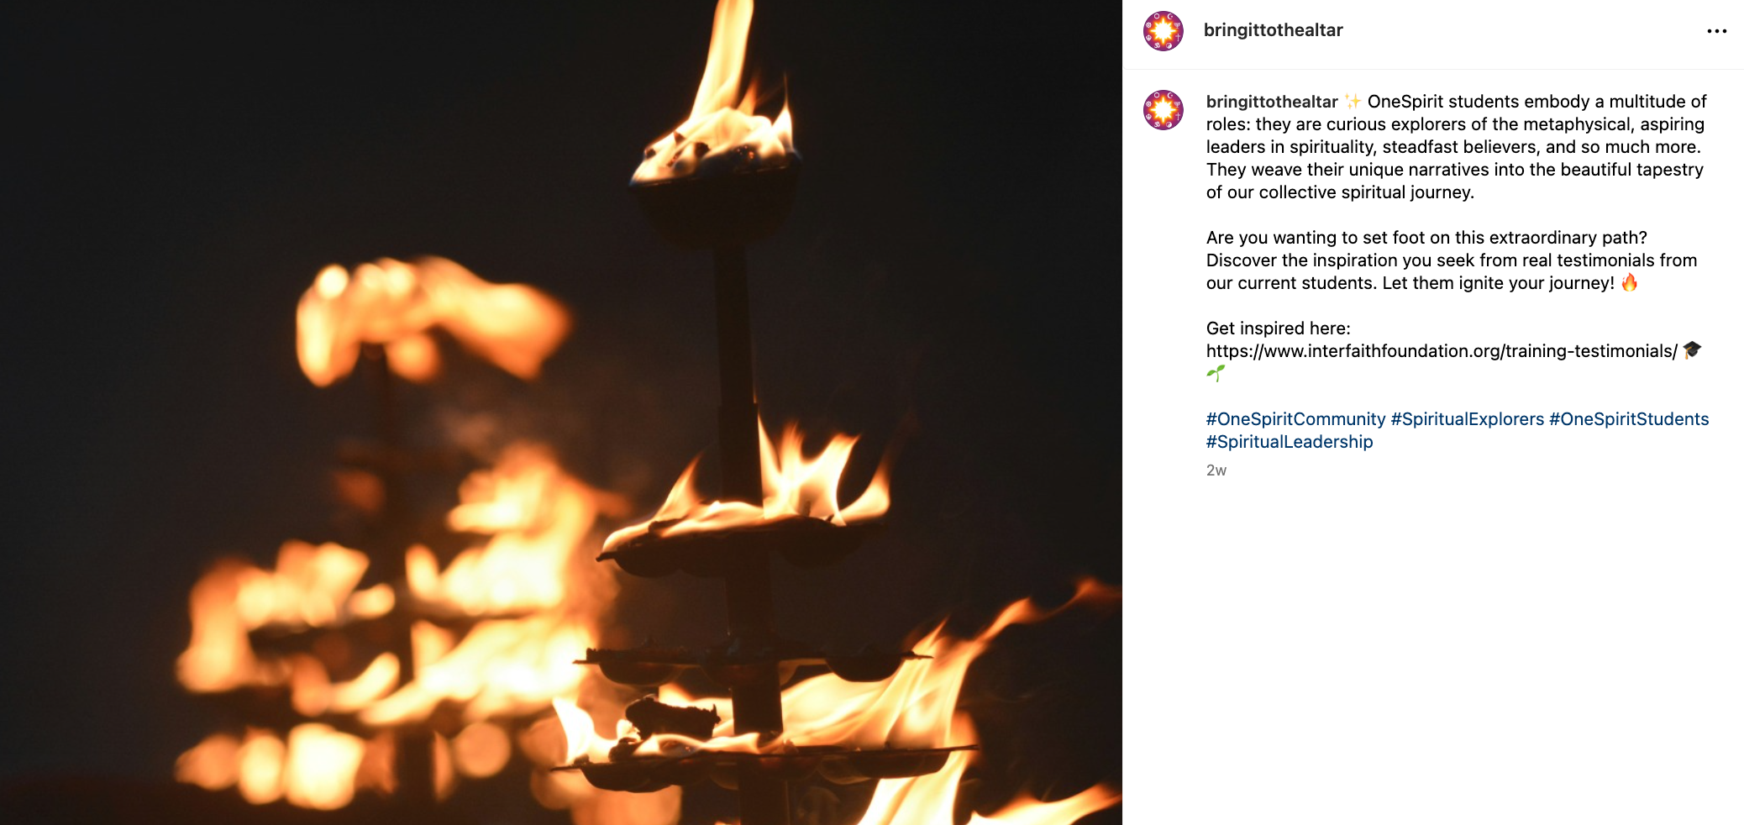
Task: Click the sparkles emoji before OneSpirit
Action: click(x=1353, y=102)
